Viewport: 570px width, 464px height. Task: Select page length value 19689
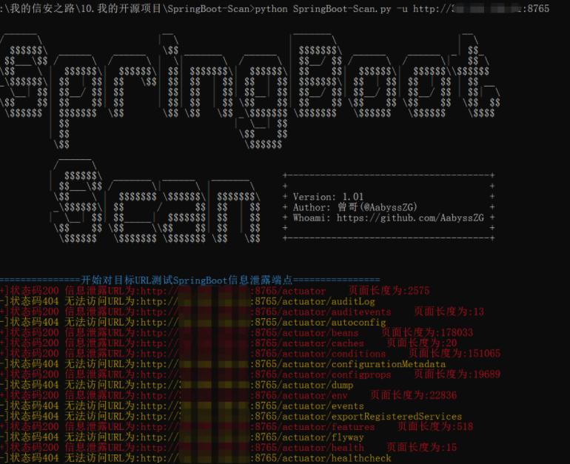coord(487,374)
